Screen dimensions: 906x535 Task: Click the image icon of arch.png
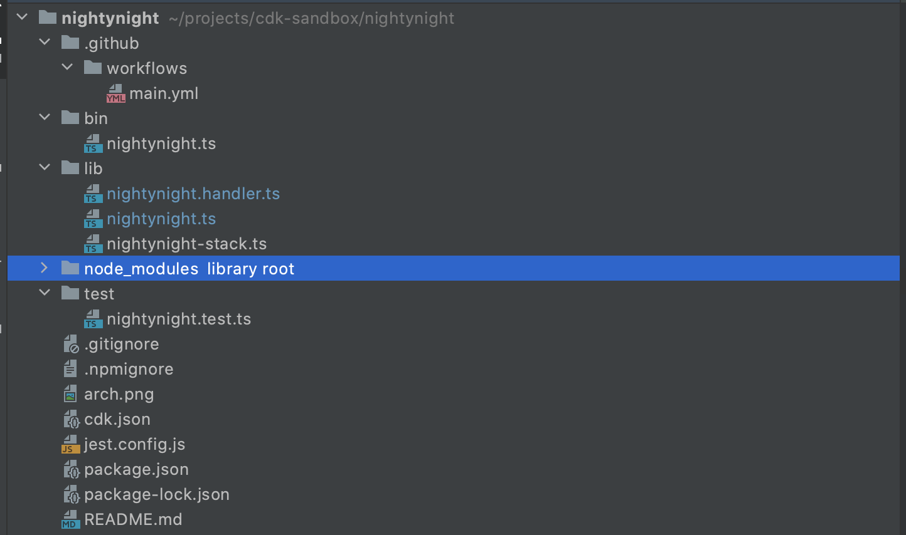70,394
